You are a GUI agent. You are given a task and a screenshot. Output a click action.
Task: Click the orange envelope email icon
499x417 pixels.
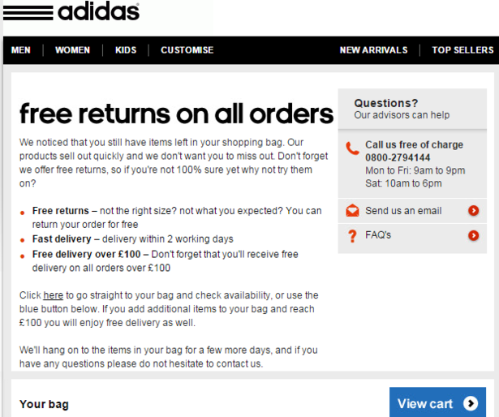point(352,211)
